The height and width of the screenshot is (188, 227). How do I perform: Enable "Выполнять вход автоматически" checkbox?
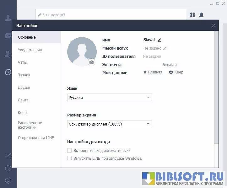click(70, 151)
